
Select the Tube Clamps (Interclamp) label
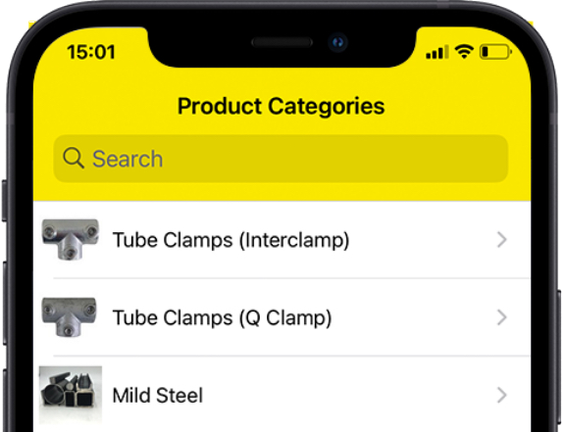pyautogui.click(x=231, y=240)
